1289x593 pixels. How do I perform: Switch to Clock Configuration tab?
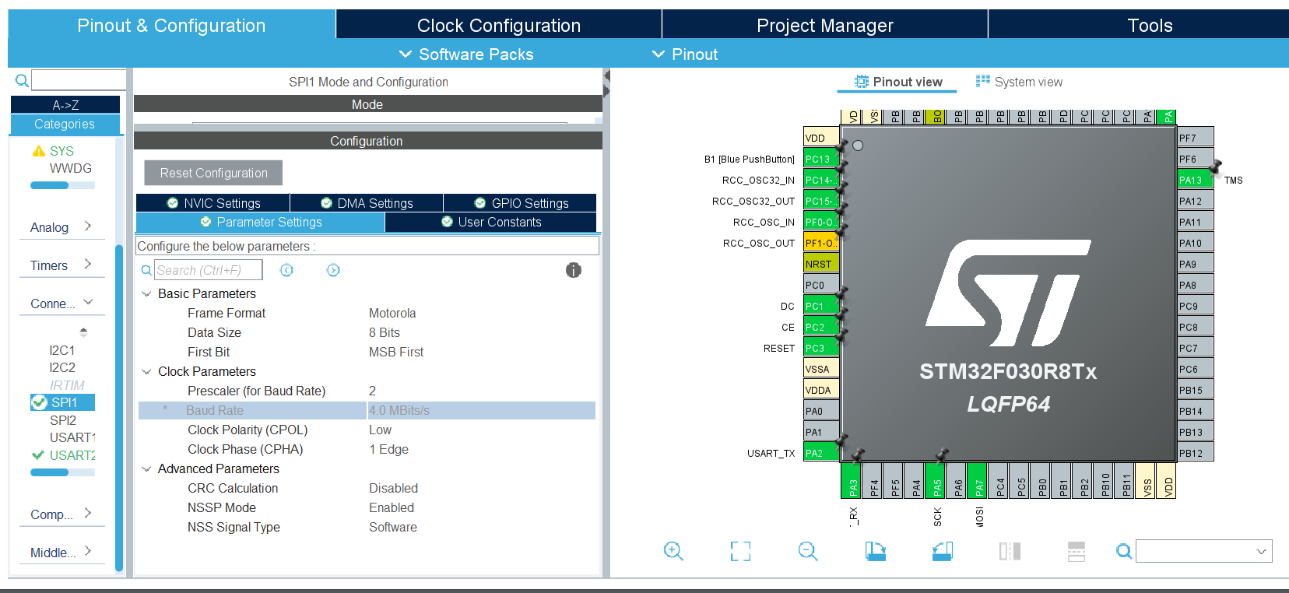click(499, 25)
